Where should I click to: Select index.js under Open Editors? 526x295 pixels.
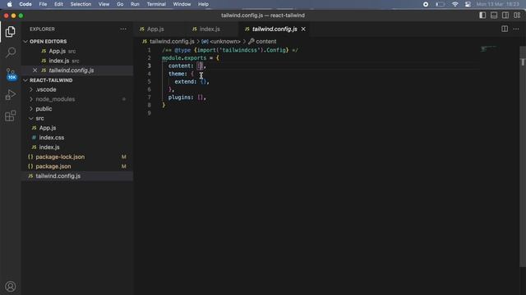[77, 61]
